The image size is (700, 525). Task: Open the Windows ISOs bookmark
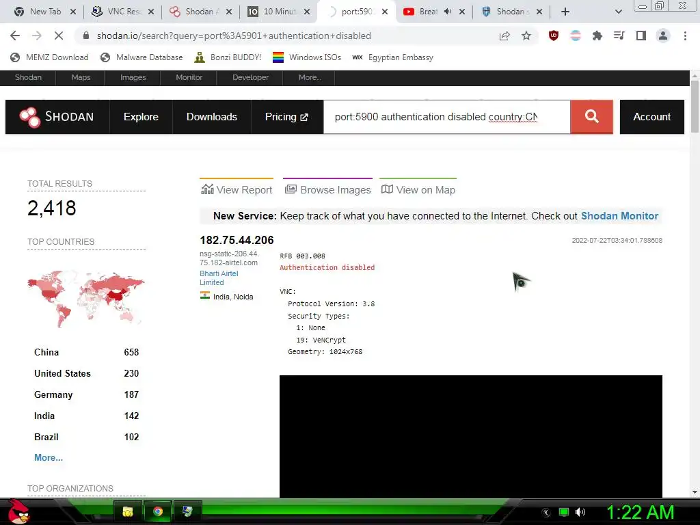[307, 57]
